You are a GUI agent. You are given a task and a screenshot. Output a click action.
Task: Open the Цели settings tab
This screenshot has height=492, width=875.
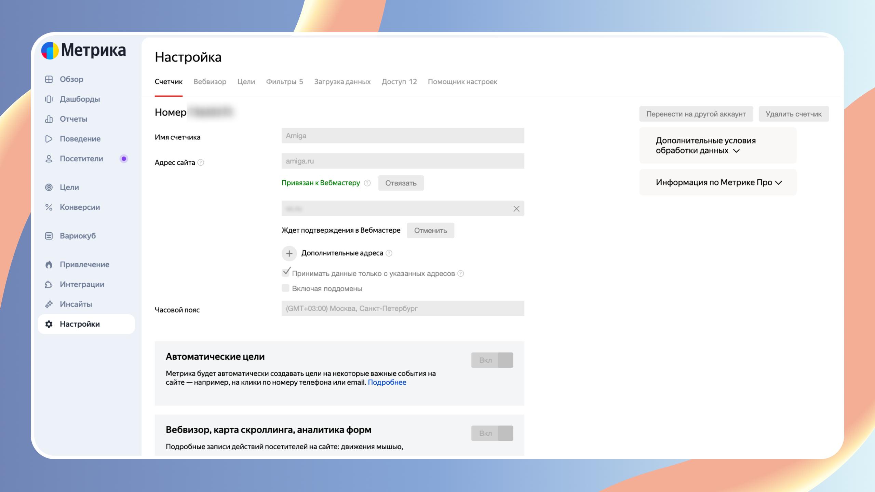[246, 82]
